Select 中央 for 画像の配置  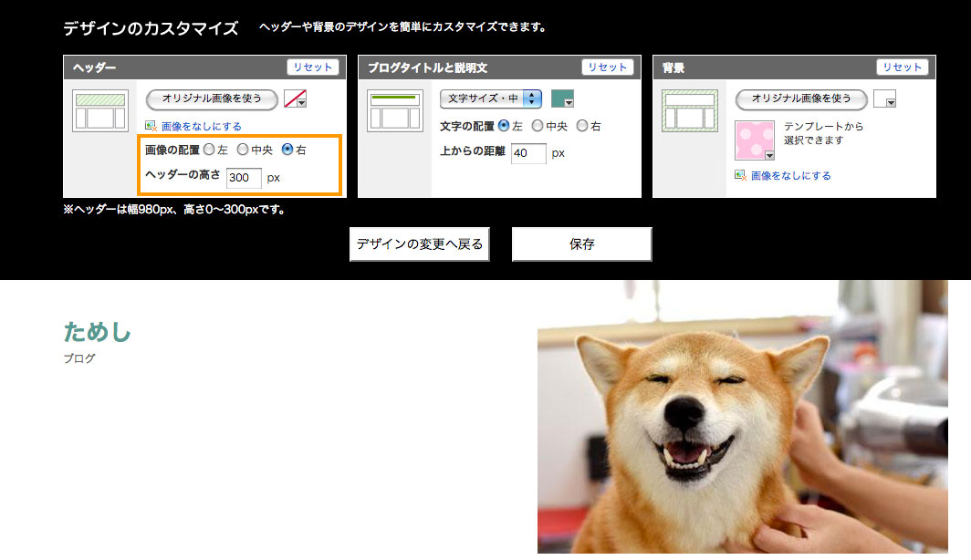tap(243, 150)
